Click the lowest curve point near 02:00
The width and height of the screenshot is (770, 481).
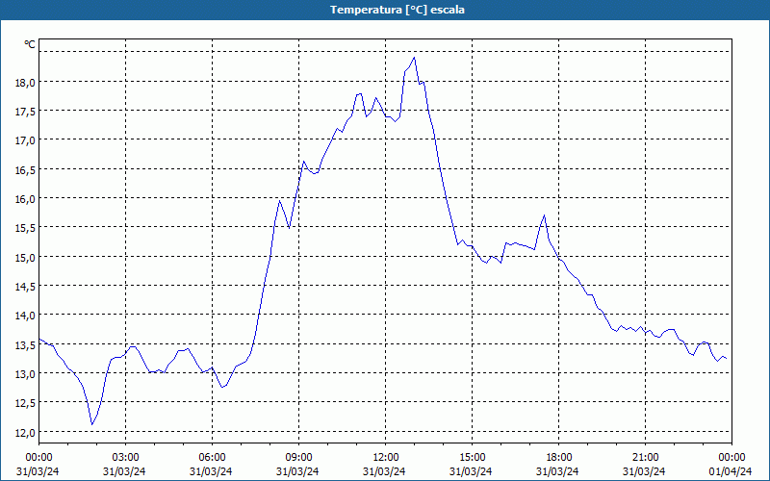pos(91,424)
